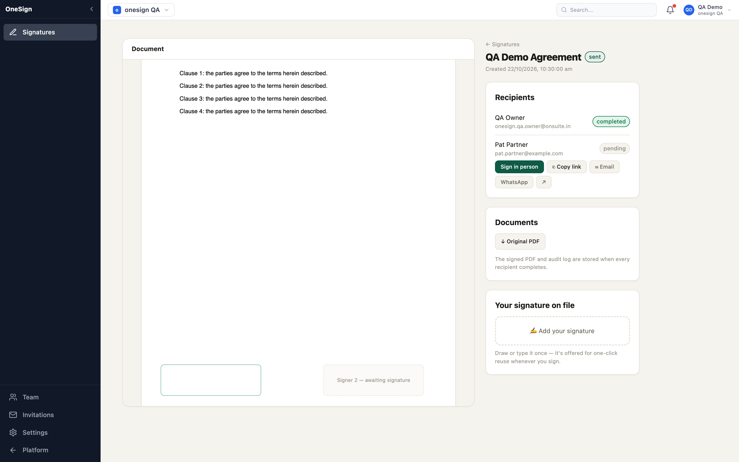The height and width of the screenshot is (462, 739).
Task: Click the onesign.qa.owner@onsuite.in email text
Action: click(533, 126)
